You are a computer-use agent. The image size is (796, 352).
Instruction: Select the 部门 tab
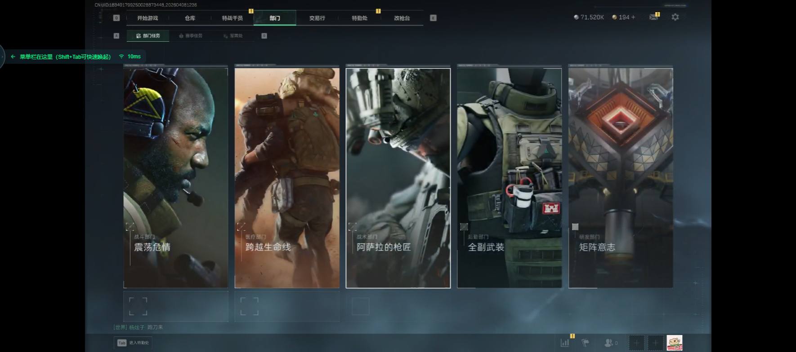pos(275,18)
